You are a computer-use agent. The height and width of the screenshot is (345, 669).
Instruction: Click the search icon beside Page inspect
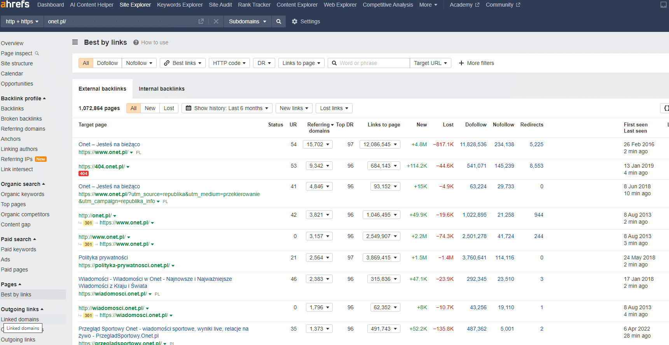click(37, 53)
